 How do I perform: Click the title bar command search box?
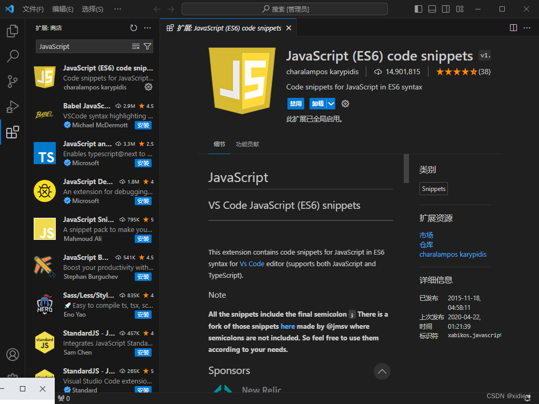[x=285, y=9]
